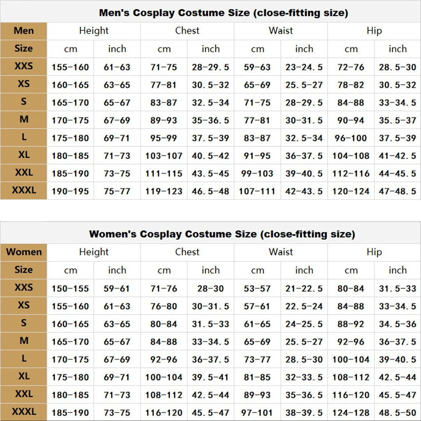
Task: Select women's XXXL hip inch cell 48.5-50
Action: point(398,412)
